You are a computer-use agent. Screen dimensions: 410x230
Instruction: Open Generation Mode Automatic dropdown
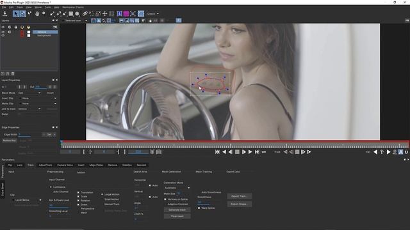[x=177, y=188]
